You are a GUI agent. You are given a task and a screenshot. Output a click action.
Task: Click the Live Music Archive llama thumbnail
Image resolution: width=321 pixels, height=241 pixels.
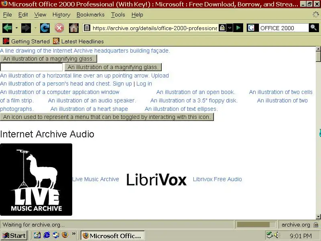pos(36,180)
